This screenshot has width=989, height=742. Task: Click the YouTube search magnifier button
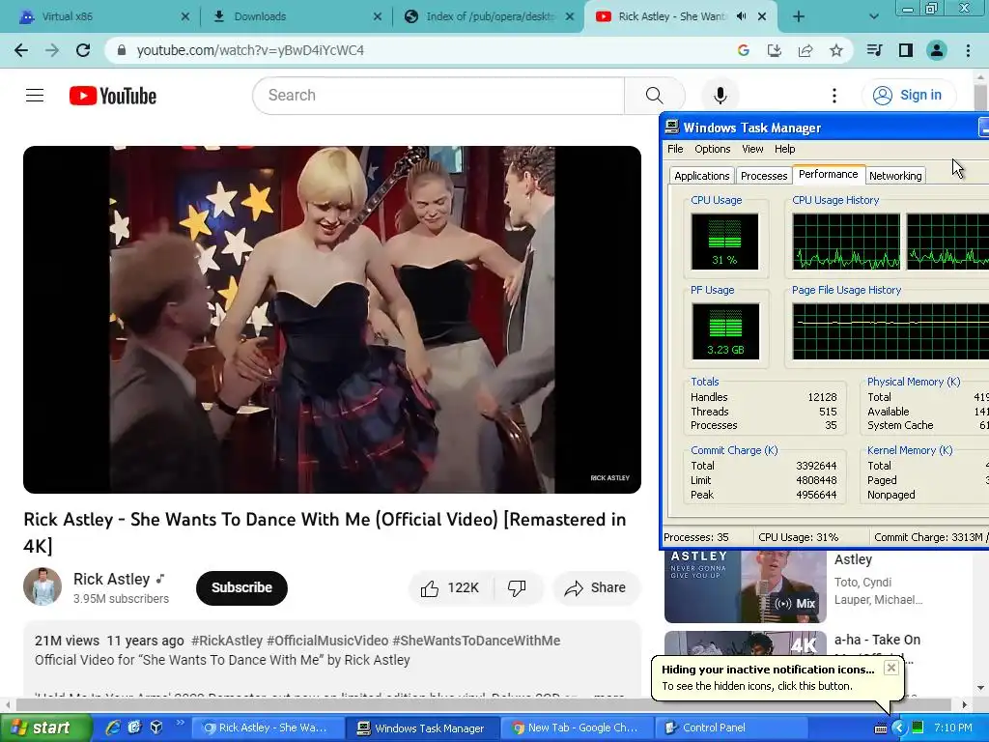(655, 96)
